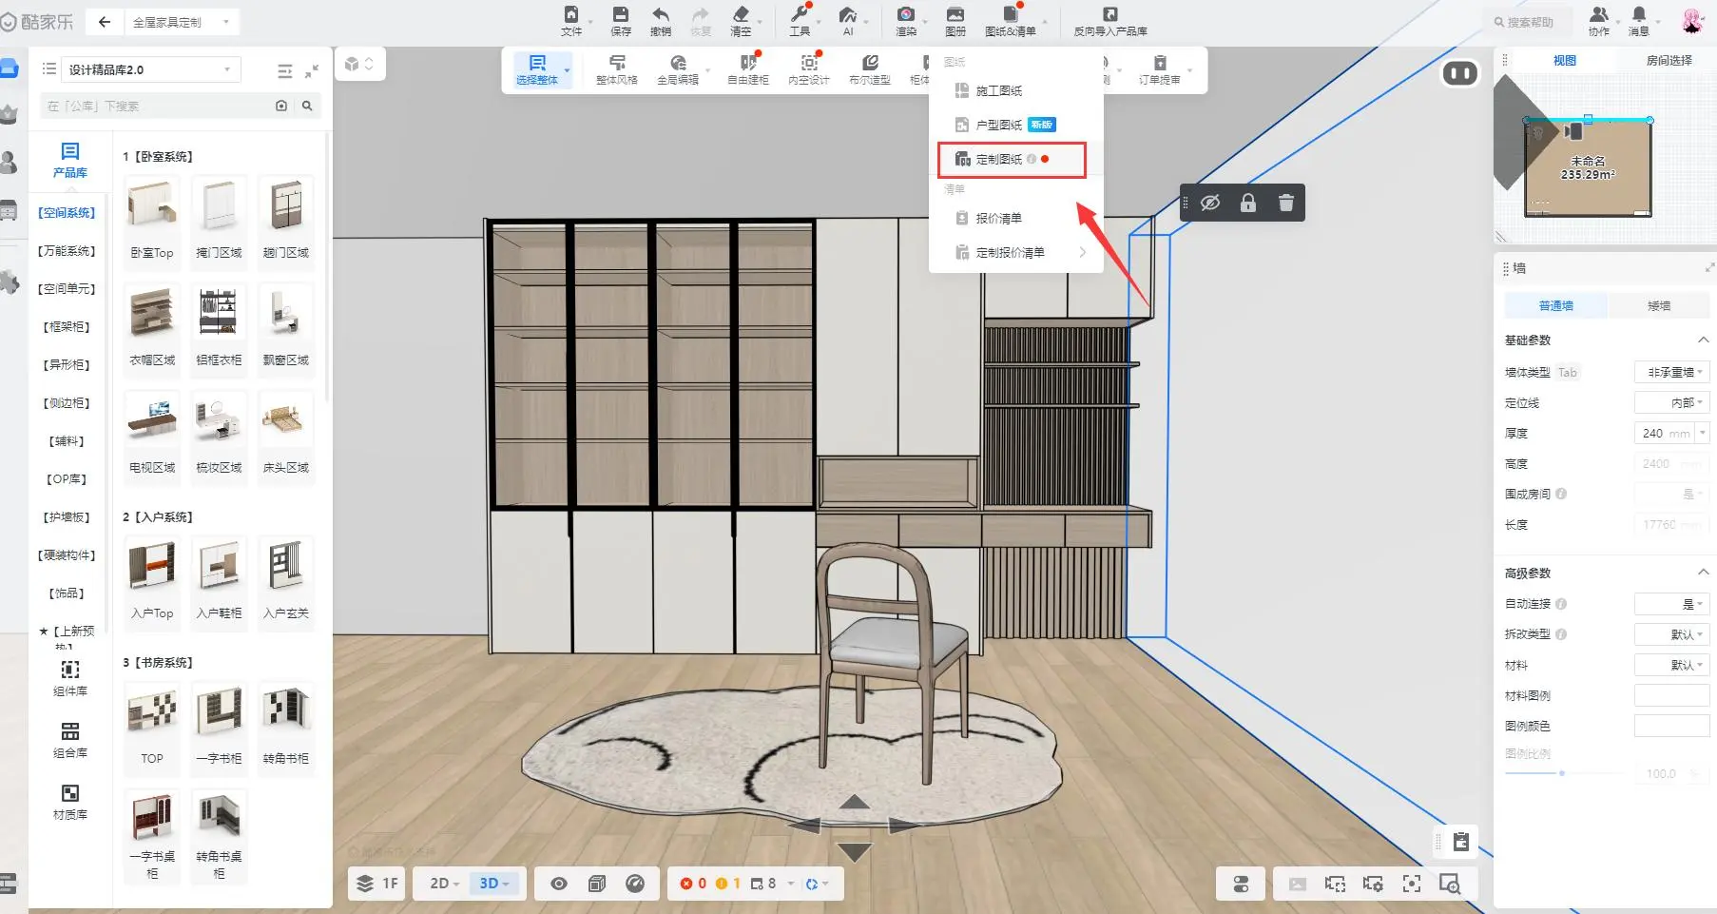Click the back arrow next to 全屋家具定制
The height and width of the screenshot is (914, 1717).
point(105,22)
